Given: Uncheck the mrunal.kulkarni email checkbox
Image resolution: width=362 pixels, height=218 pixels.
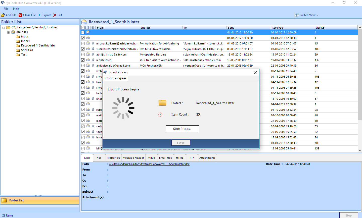Looking at the screenshot, I should pos(83,43).
